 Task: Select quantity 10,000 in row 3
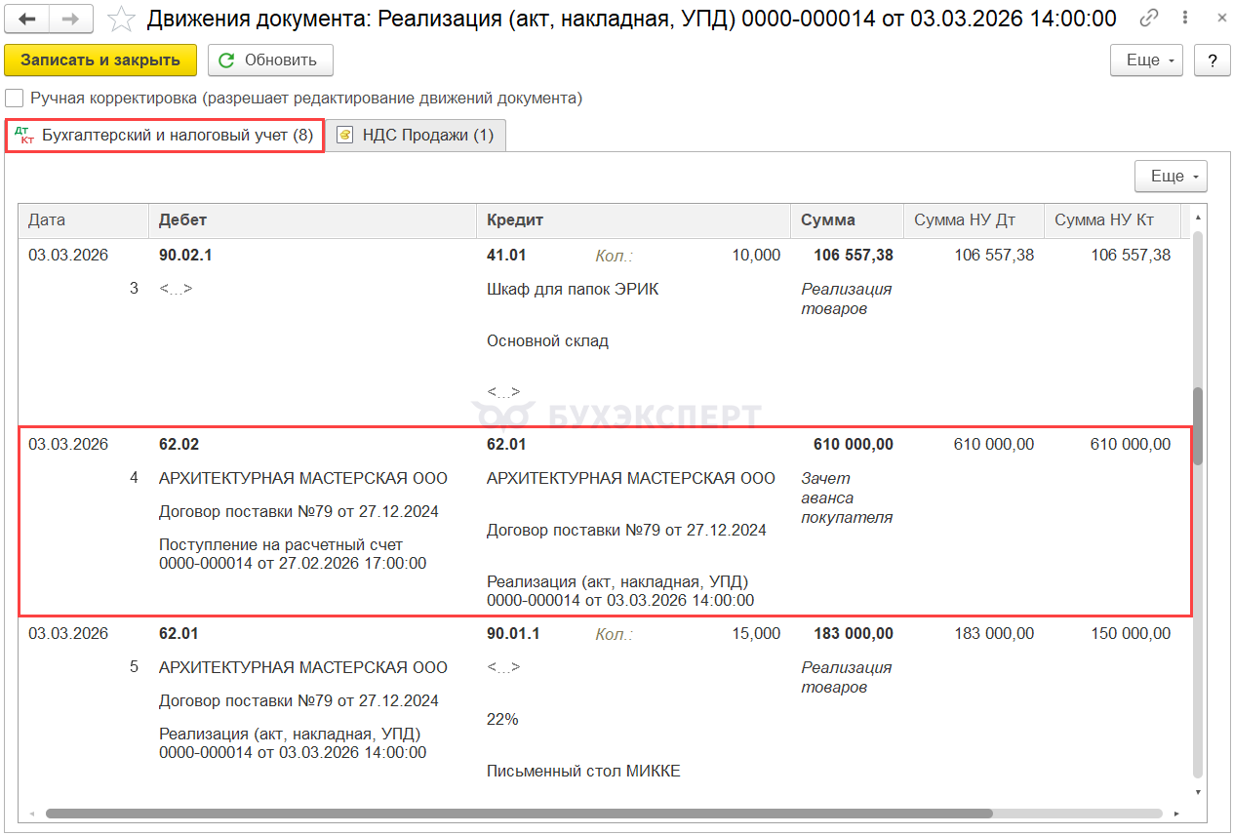pos(756,255)
